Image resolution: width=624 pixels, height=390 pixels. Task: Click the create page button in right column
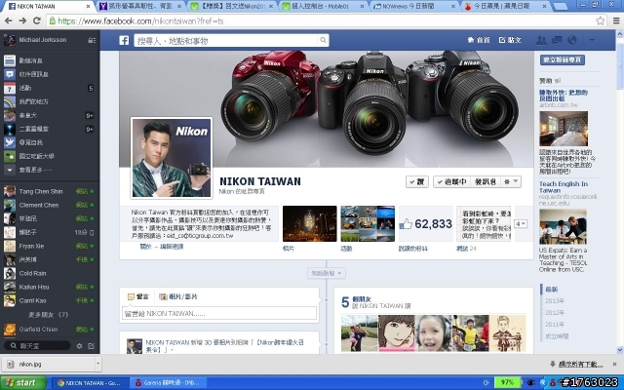pyautogui.click(x=563, y=59)
